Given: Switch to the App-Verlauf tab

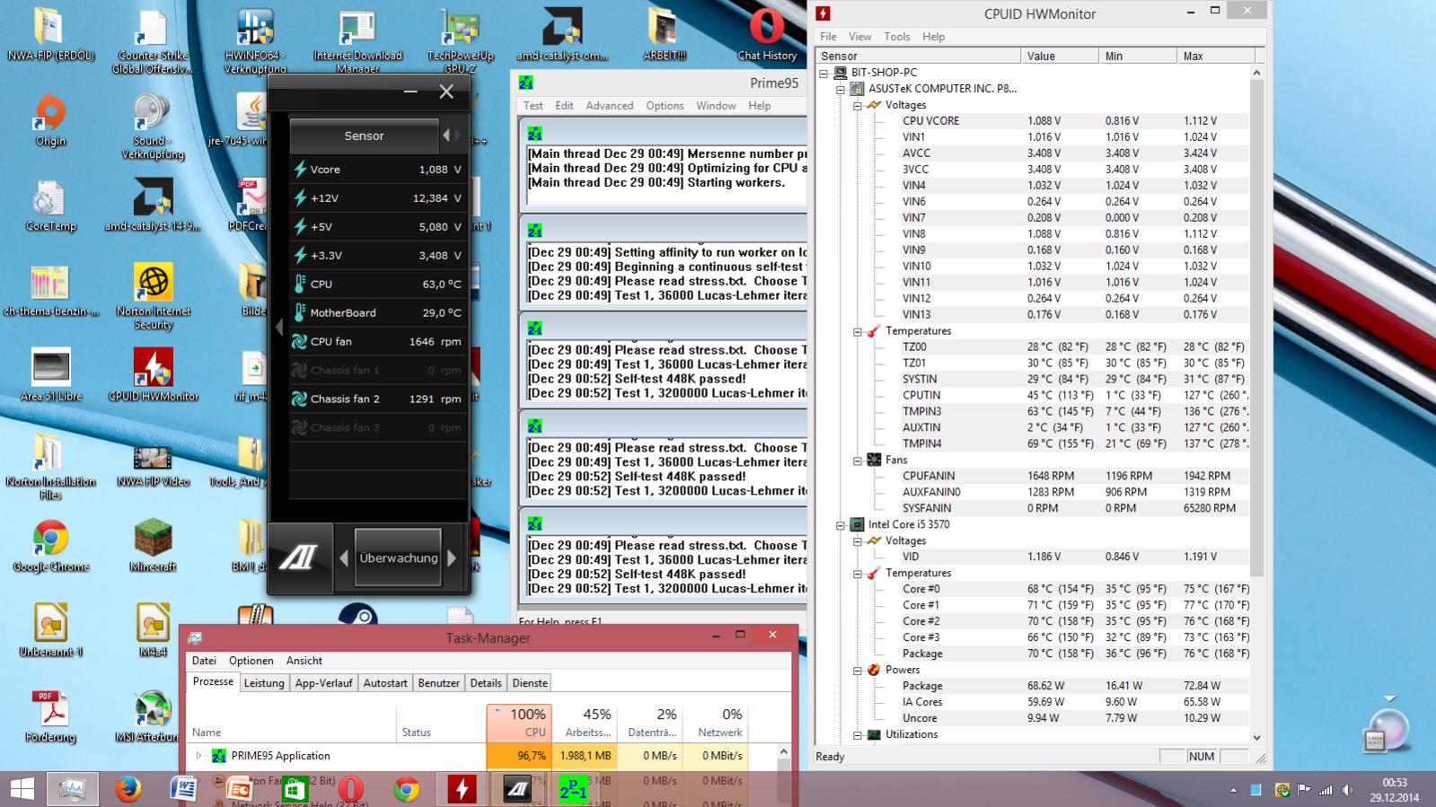Looking at the screenshot, I should click(x=323, y=683).
